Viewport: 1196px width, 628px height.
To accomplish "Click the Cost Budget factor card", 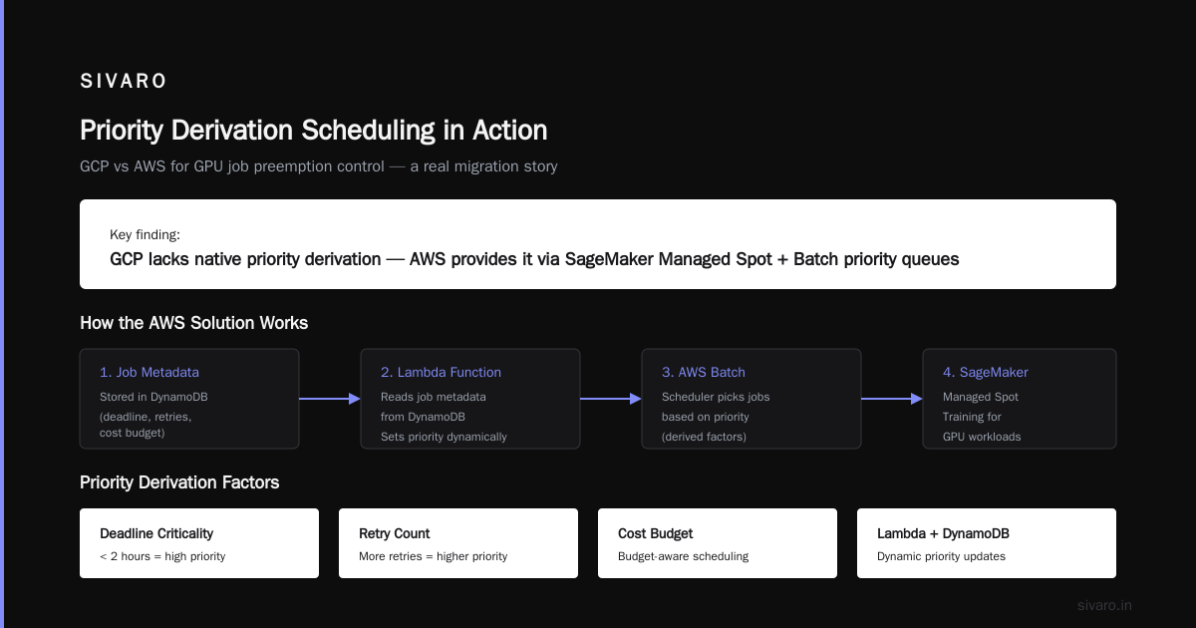I will click(x=718, y=543).
